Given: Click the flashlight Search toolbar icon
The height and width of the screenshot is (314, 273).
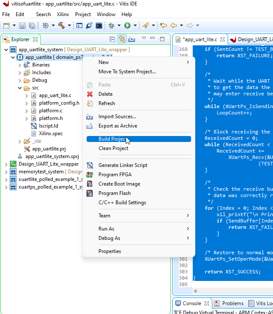Looking at the screenshot, I should (x=146, y=25).
